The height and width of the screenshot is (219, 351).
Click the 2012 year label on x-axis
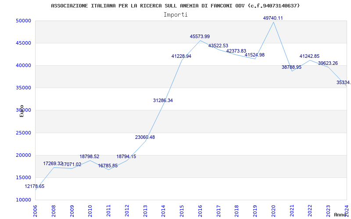(x=127, y=211)
